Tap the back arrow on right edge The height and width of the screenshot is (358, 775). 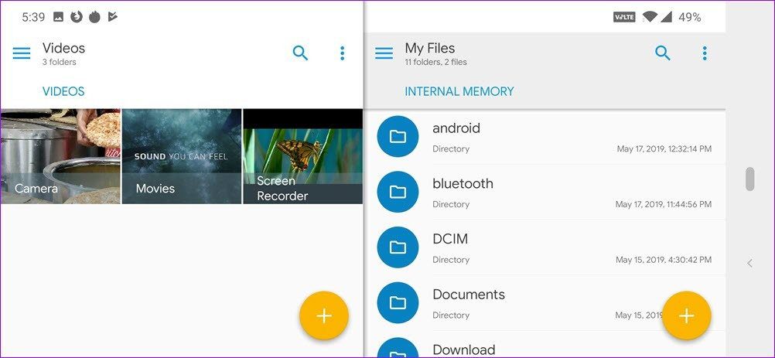pos(749,263)
